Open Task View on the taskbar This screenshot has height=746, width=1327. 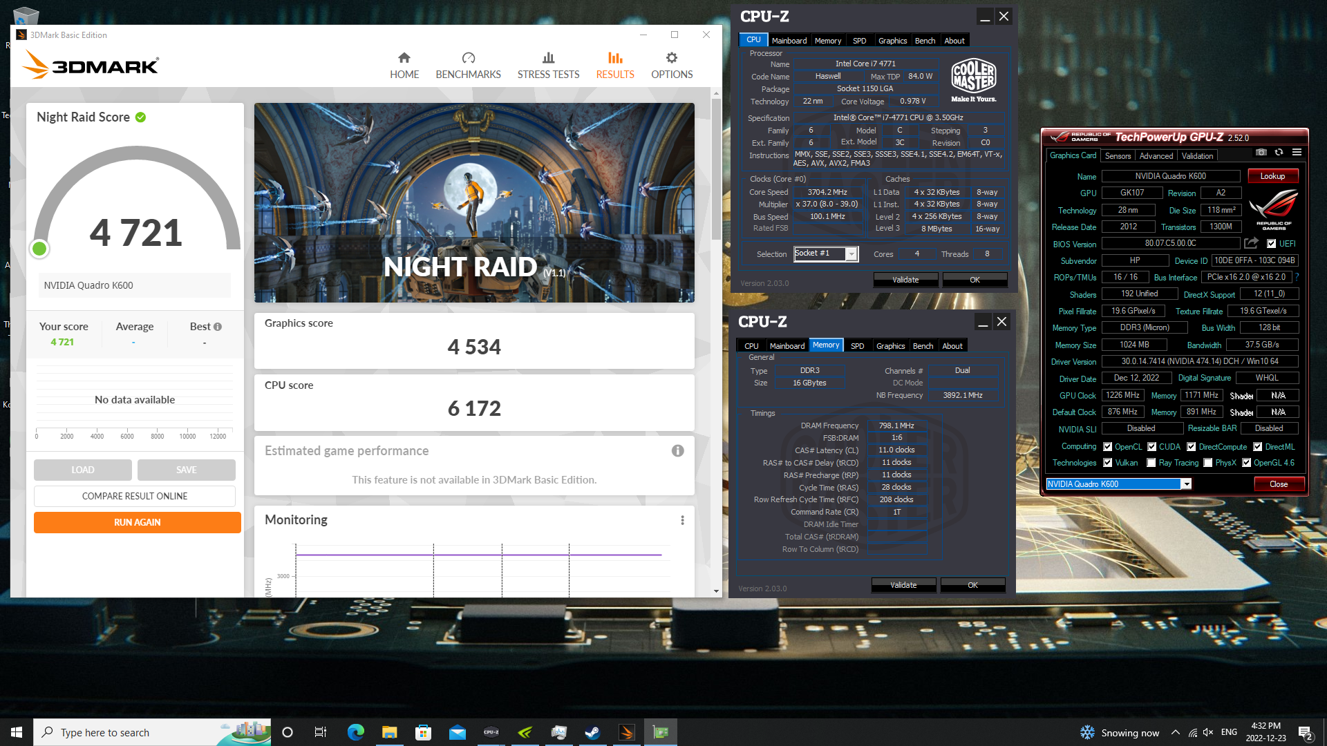(321, 732)
